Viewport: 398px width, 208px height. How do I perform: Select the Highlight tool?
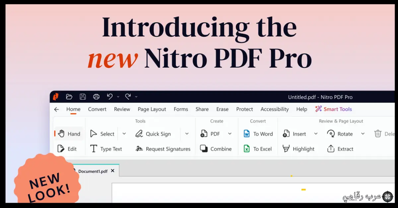tap(298, 149)
